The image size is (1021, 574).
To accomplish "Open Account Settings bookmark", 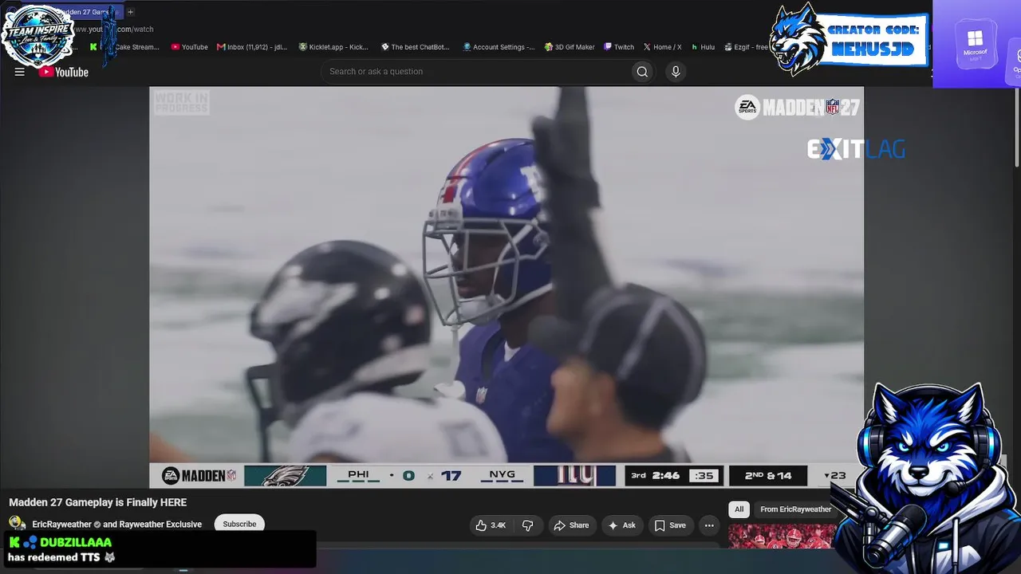I will click(499, 47).
